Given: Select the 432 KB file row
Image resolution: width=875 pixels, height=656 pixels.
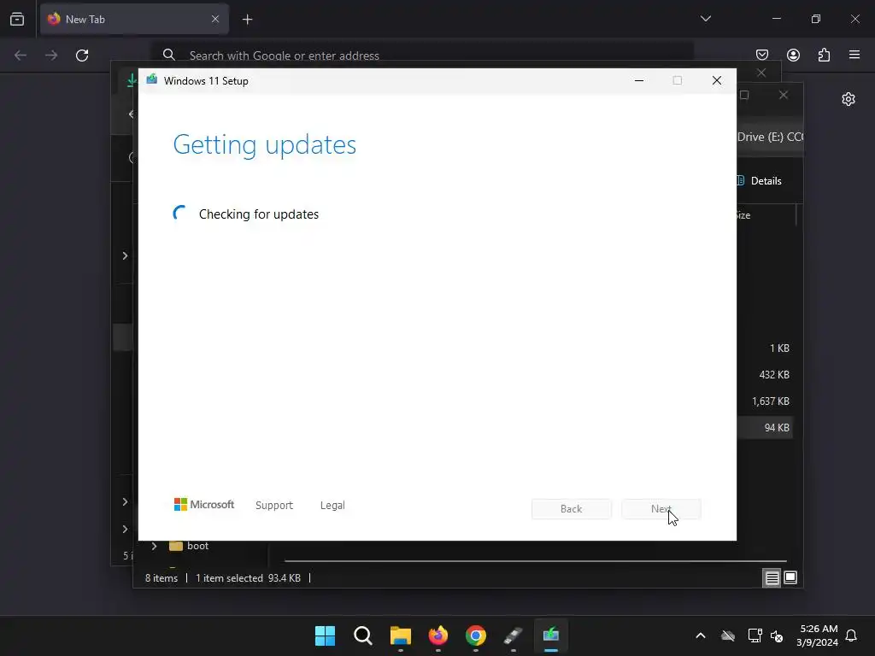Looking at the screenshot, I should pyautogui.click(x=765, y=375).
